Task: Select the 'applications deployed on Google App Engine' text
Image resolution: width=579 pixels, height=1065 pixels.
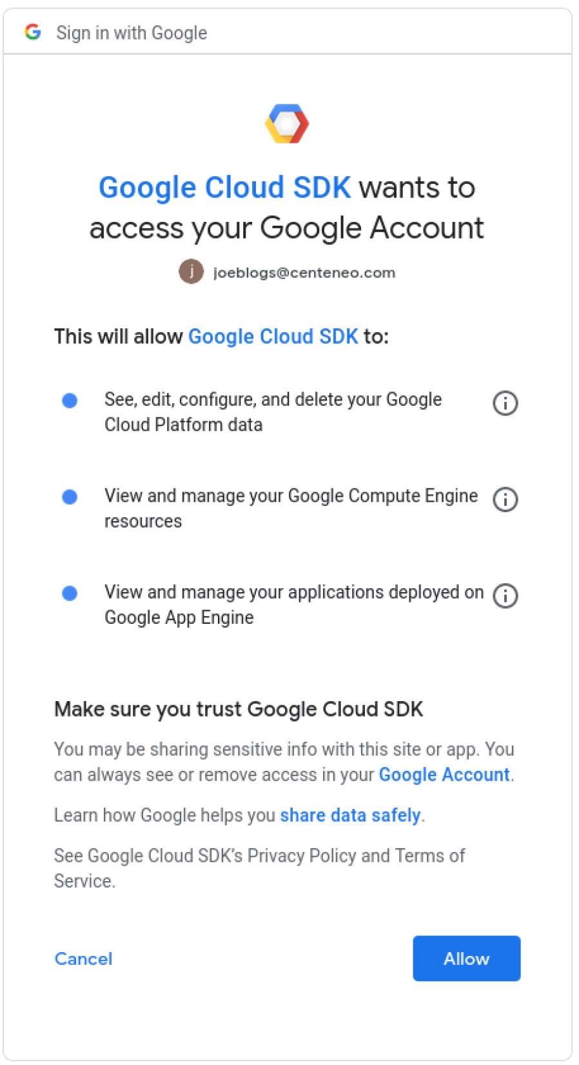Action: (293, 604)
